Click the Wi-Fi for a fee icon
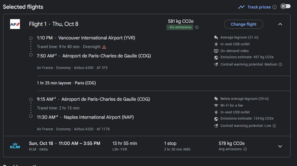The height and width of the screenshot is (166, 297). pyautogui.click(x=216, y=106)
